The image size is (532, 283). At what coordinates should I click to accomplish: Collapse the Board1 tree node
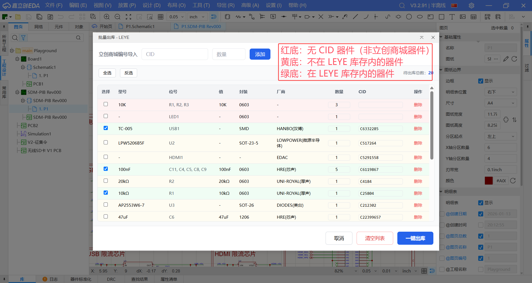click(17, 59)
